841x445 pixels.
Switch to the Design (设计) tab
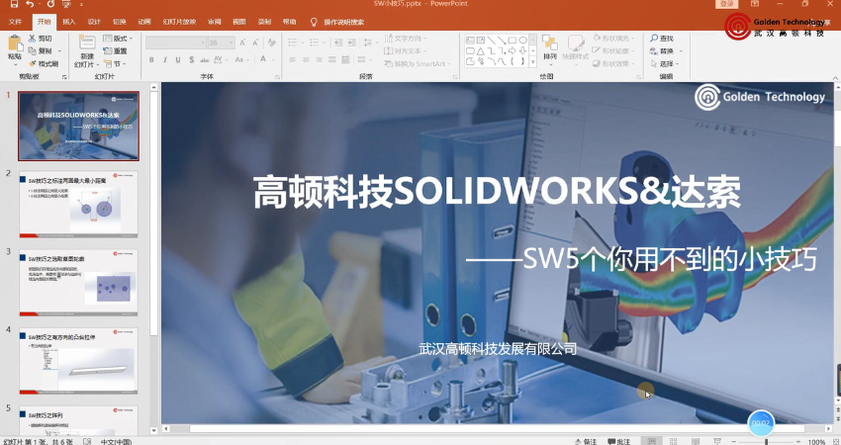[94, 22]
